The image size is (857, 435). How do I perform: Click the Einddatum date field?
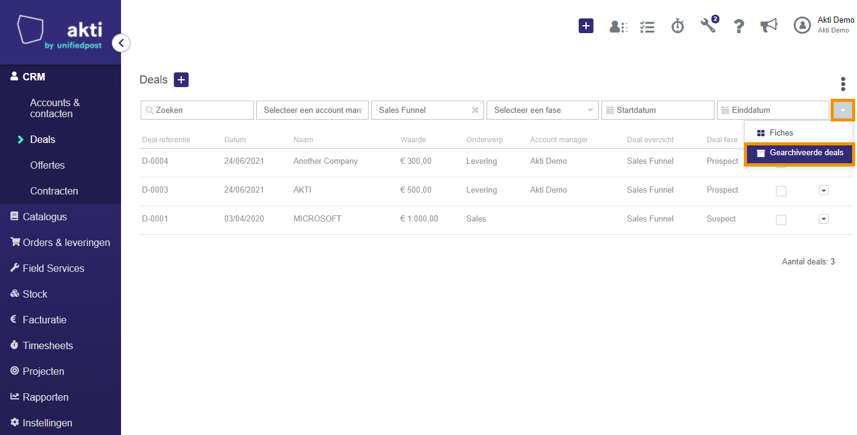pos(773,110)
